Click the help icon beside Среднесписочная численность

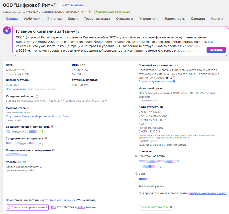(52, 126)
